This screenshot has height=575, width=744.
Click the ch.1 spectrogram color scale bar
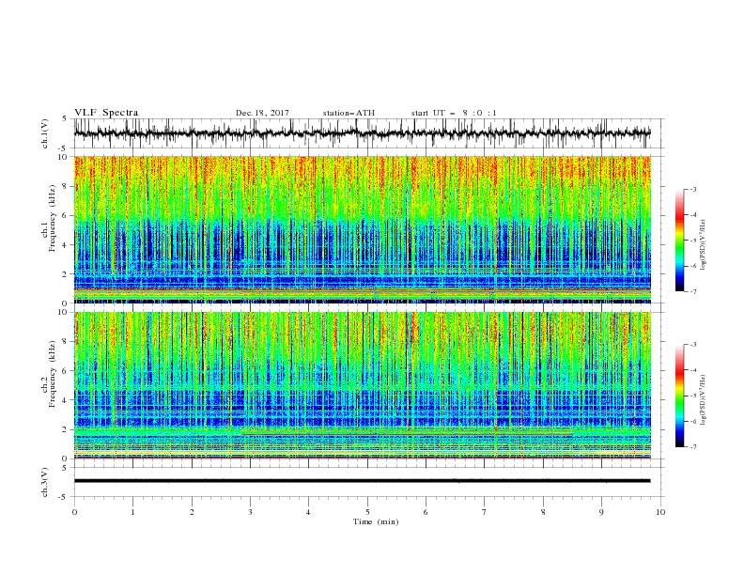click(x=679, y=241)
